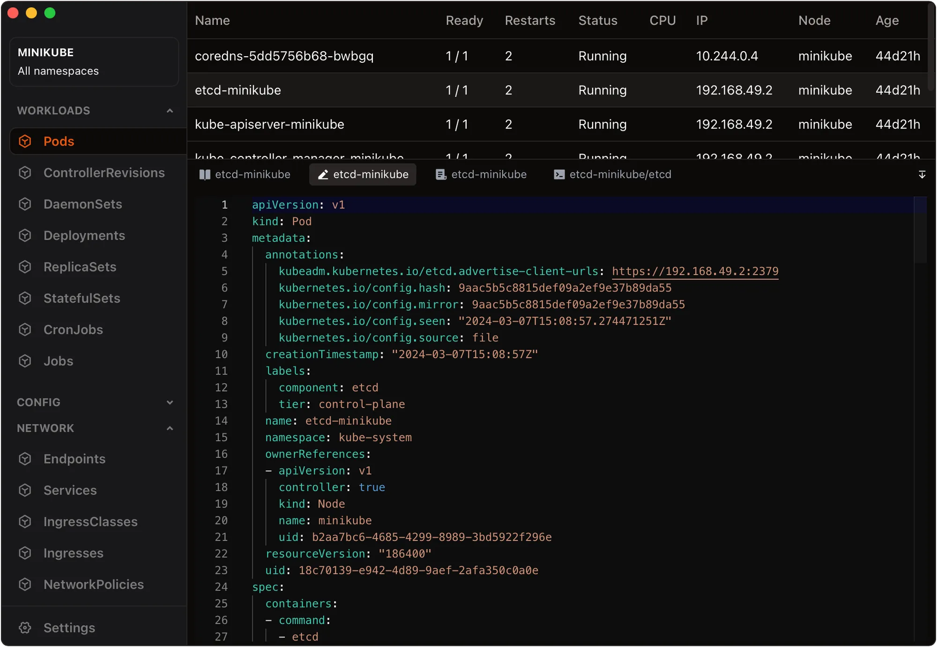Sort by Age column header

pyautogui.click(x=887, y=20)
